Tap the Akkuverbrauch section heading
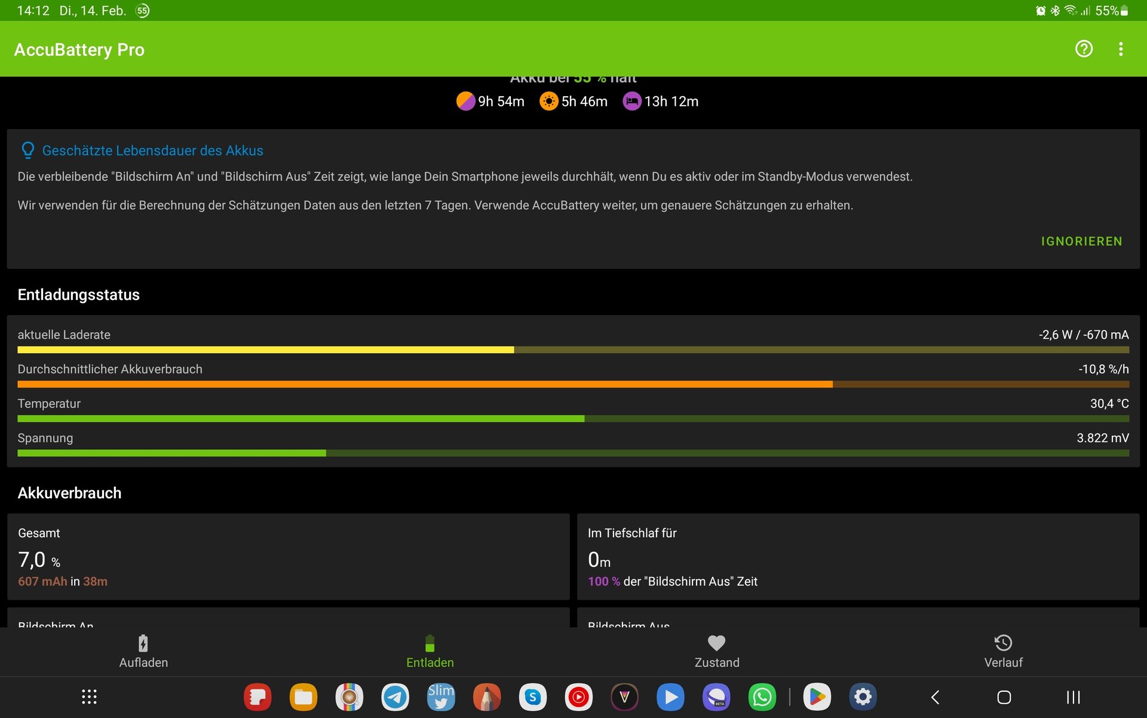1147x718 pixels. tap(69, 493)
